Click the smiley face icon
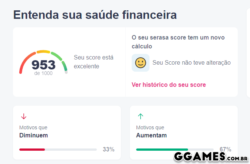250x164 pixels. (141, 63)
